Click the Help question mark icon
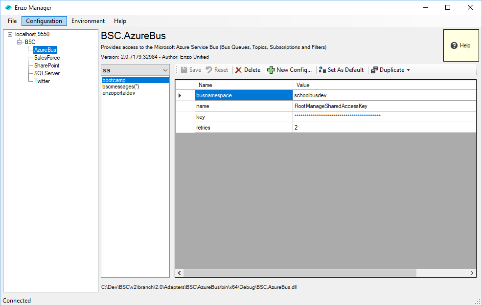 pos(454,45)
